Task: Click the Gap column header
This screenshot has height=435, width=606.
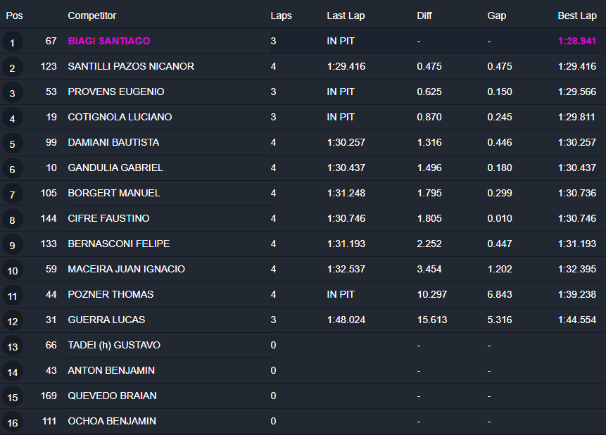Action: [496, 15]
